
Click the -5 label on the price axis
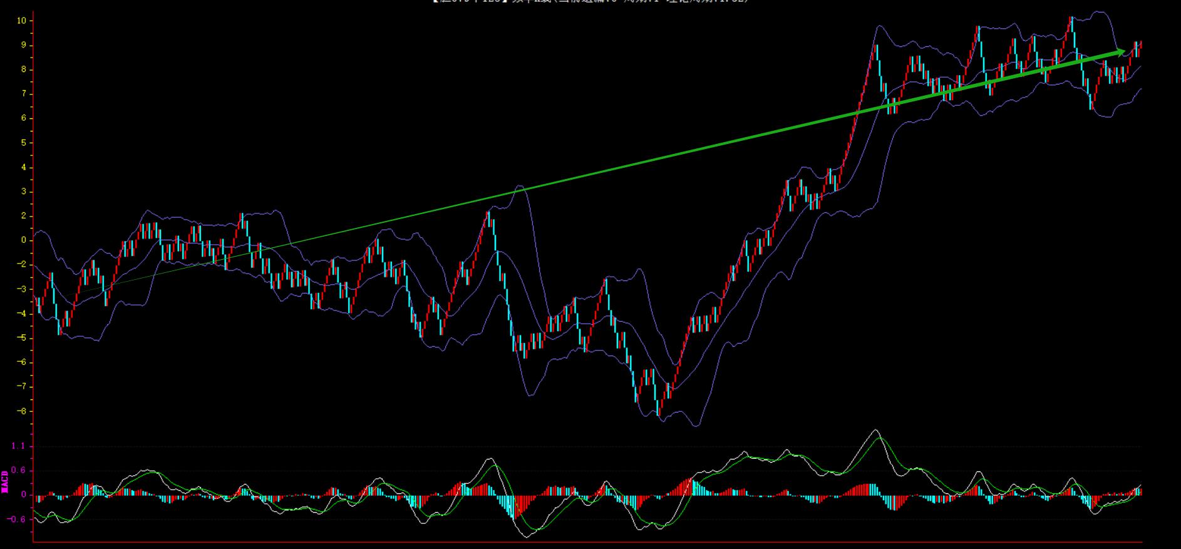point(21,338)
